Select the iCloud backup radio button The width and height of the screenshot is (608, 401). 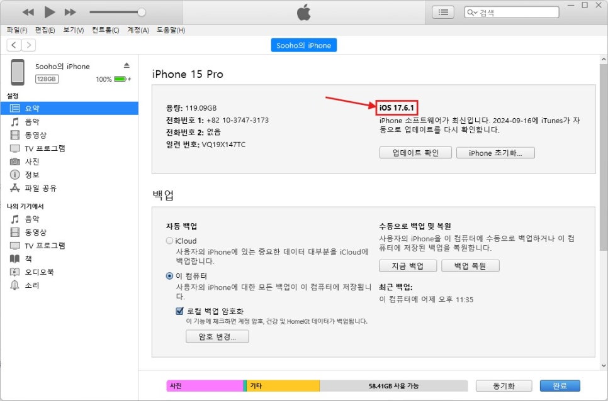click(x=169, y=241)
